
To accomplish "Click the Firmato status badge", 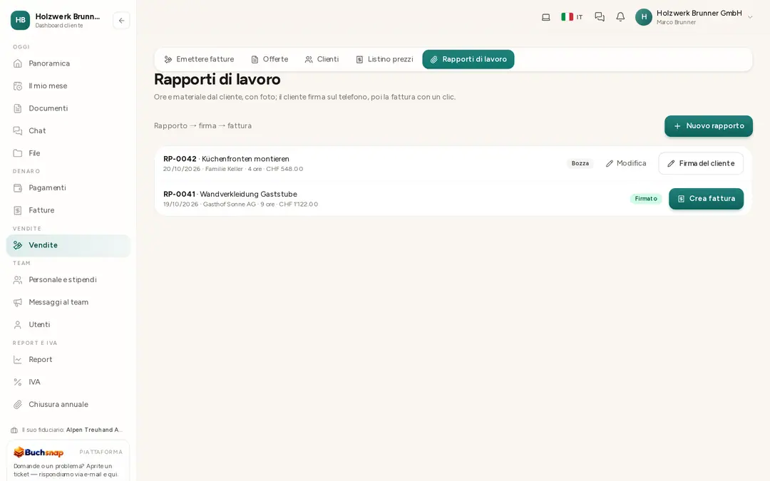I will pos(646,199).
